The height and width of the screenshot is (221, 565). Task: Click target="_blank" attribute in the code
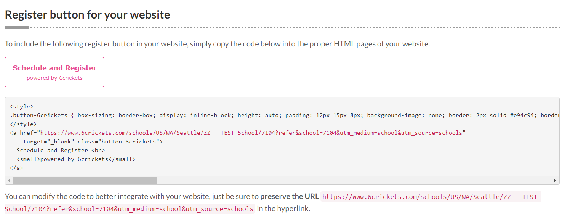click(x=49, y=142)
